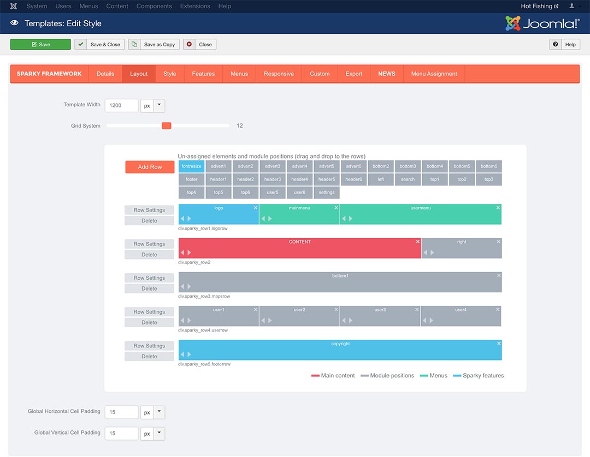Widen the mainmenu cell with right arrow
This screenshot has height=457, width=590.
click(270, 219)
